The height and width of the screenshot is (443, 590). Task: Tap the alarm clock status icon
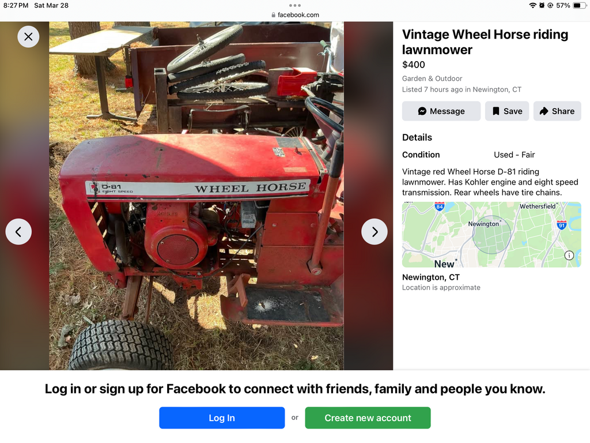(x=542, y=5)
